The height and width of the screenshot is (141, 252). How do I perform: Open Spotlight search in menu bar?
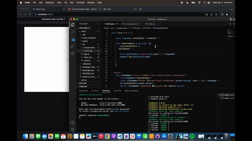point(204,3)
